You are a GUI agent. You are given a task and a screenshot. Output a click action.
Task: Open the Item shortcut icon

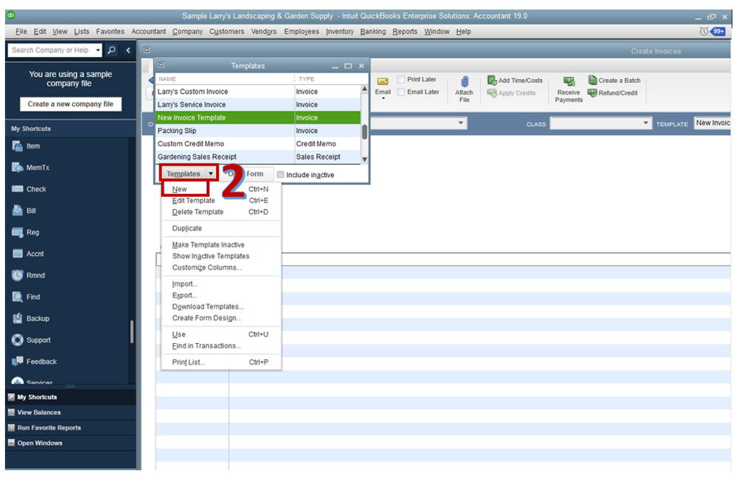tap(18, 146)
